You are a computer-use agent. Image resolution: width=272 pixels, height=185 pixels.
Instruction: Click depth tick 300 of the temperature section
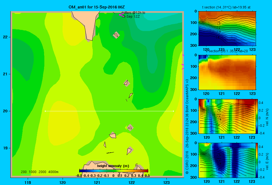tap(194, 45)
